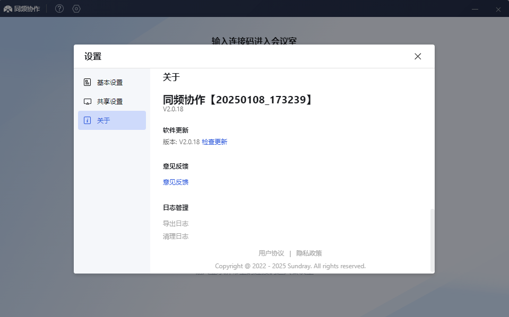
Task: Click the 同频协作 app logo icon
Action: point(8,8)
